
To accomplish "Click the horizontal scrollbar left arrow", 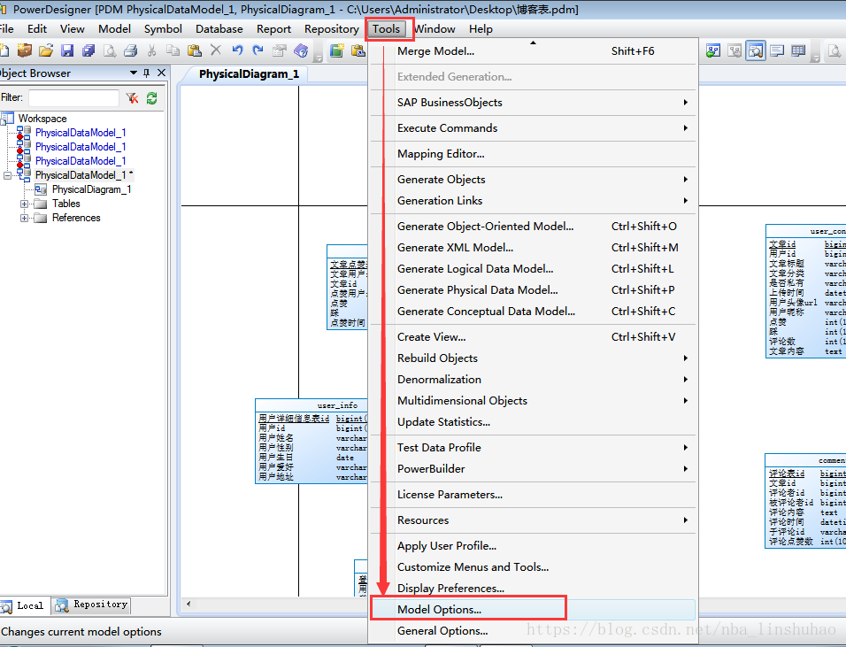I will click(x=188, y=604).
